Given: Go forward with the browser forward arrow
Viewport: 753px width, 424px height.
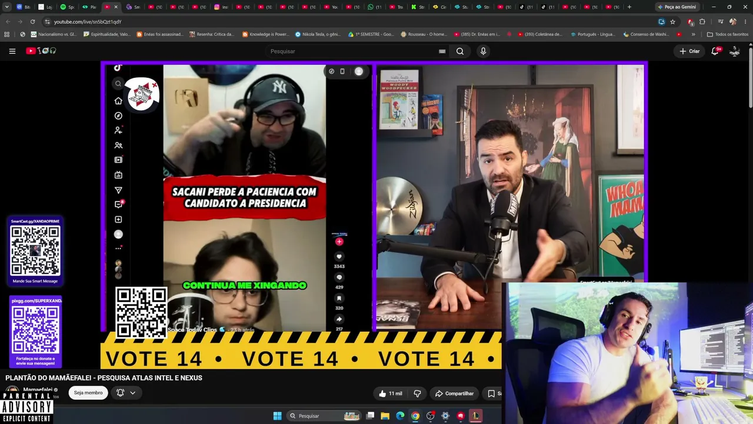Looking at the screenshot, I should point(20,22).
